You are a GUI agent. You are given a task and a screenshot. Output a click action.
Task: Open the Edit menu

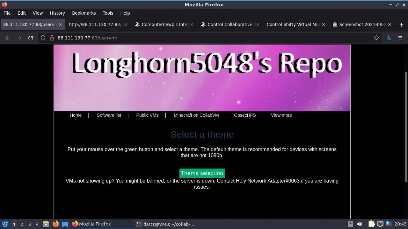[x=22, y=13]
